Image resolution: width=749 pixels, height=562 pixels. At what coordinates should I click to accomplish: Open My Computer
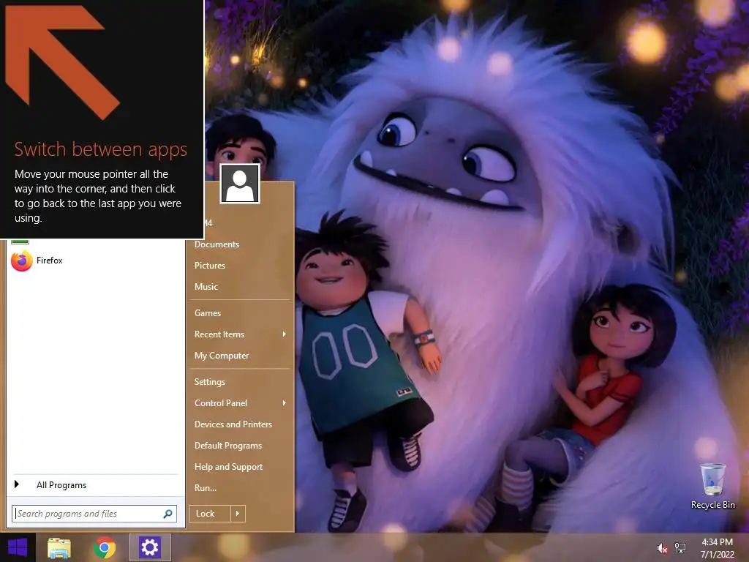tap(222, 356)
